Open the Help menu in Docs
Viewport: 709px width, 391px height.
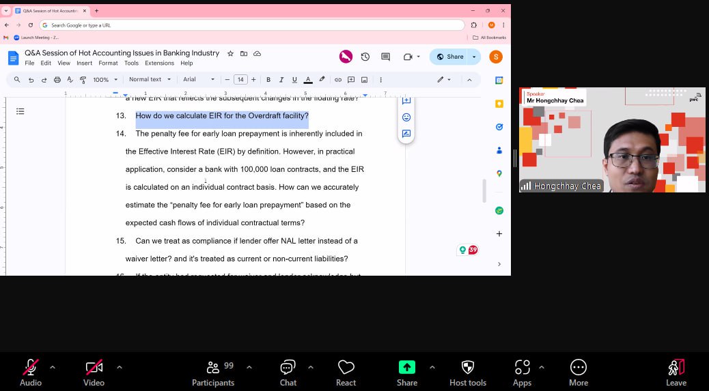186,63
